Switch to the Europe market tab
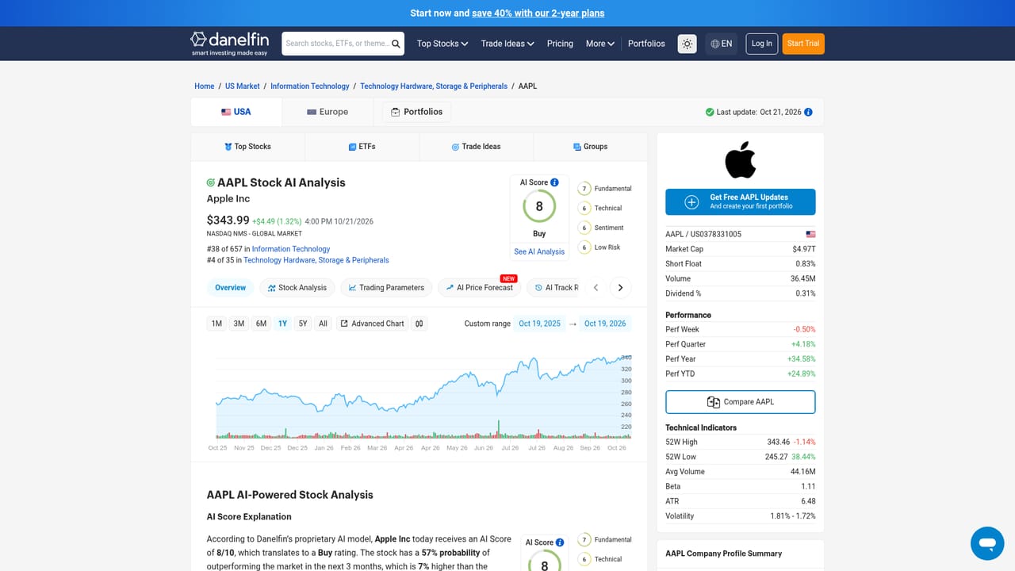1015x571 pixels. tap(327, 112)
